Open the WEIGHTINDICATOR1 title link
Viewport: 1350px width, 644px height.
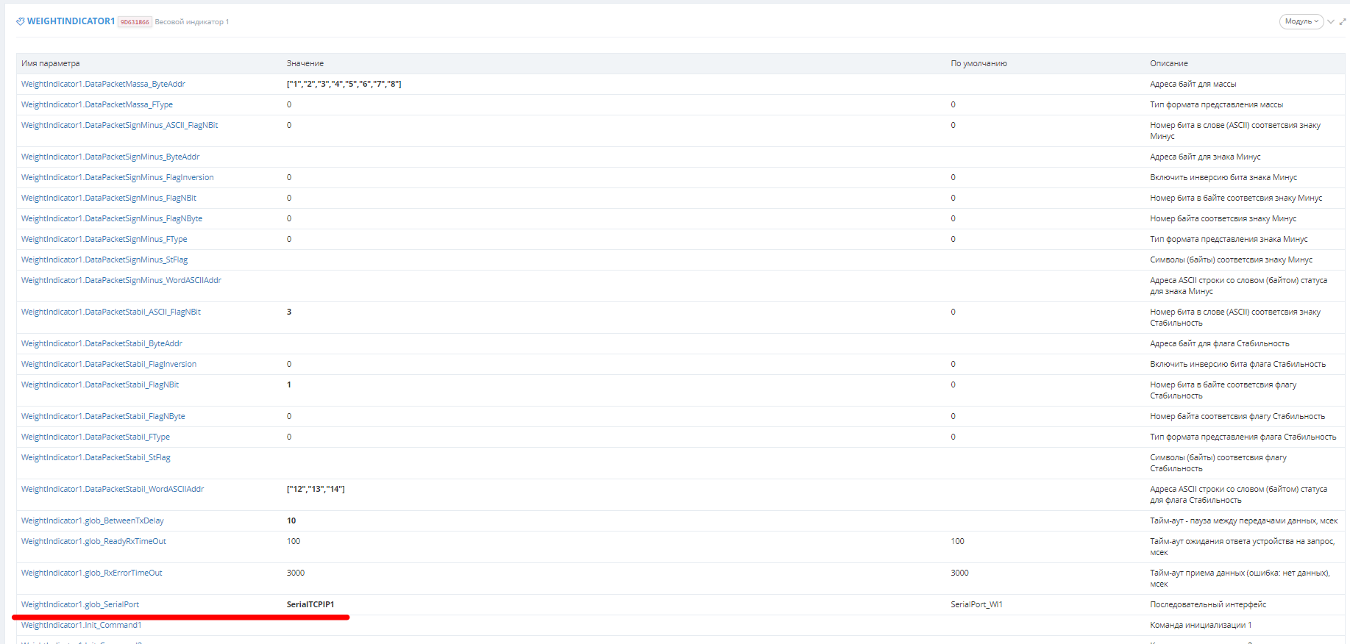(71, 21)
